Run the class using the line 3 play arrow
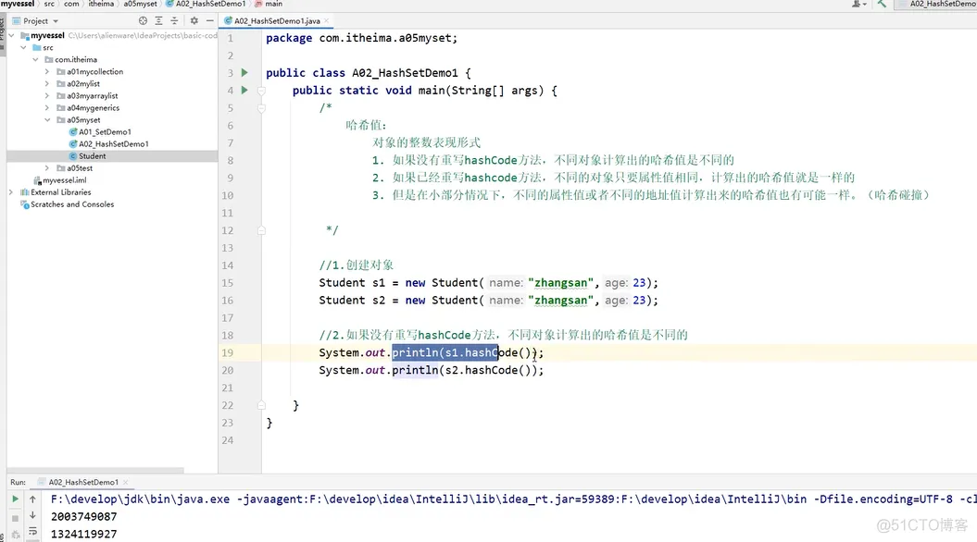Image resolution: width=977 pixels, height=542 pixels. tap(244, 71)
